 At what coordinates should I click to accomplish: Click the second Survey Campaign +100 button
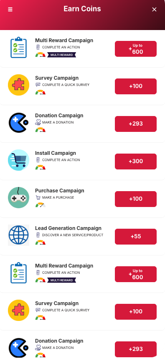tap(136, 311)
